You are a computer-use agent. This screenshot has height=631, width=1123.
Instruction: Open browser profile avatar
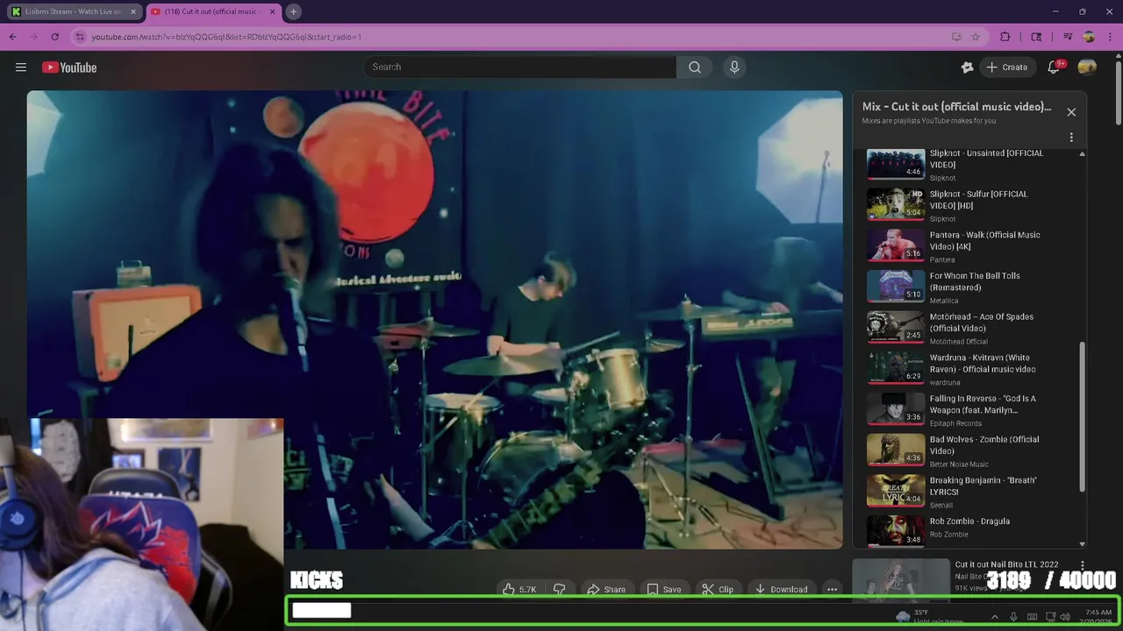pyautogui.click(x=1089, y=37)
